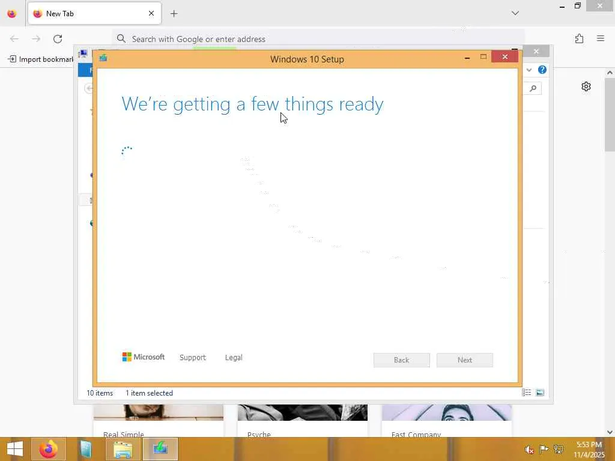Go forward in Firefox navigation
Viewport: 615px width, 461px height.
[x=36, y=39]
